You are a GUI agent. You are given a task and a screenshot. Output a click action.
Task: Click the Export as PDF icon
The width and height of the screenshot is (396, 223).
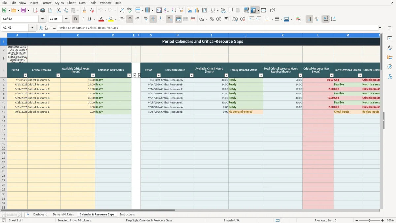pyautogui.click(x=35, y=10)
